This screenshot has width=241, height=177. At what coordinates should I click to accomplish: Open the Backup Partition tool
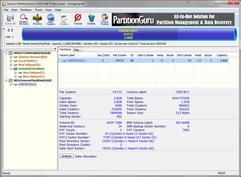(105, 19)
